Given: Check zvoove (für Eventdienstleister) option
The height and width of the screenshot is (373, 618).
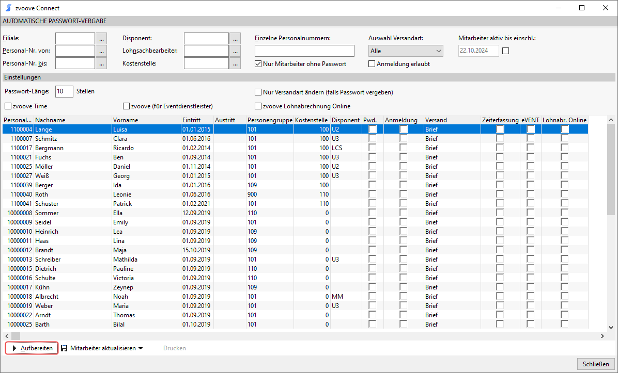Looking at the screenshot, I should point(126,106).
